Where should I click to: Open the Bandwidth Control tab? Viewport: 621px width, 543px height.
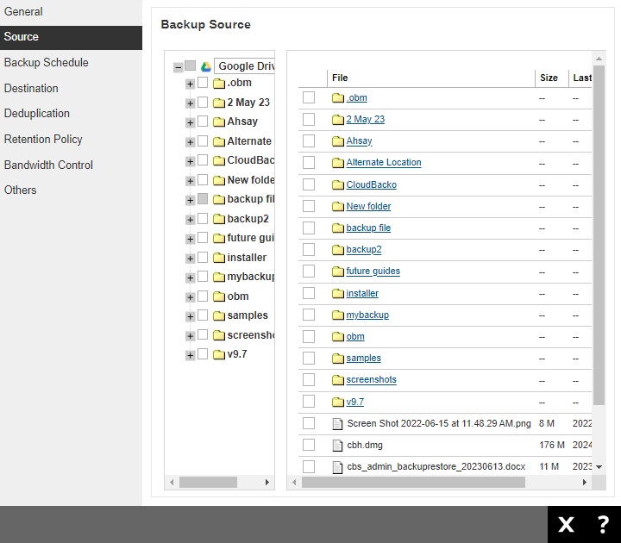[71, 165]
